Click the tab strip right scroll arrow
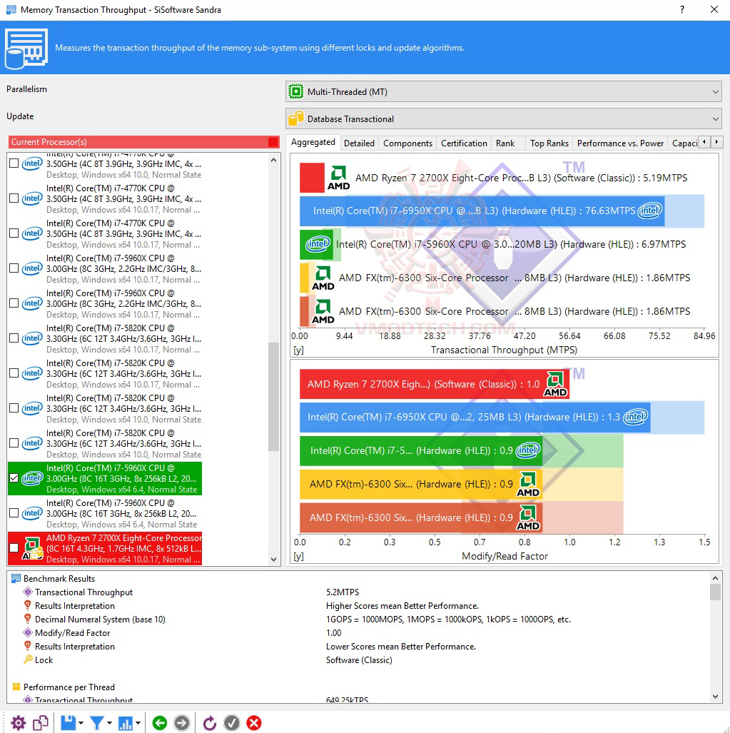This screenshot has height=733, width=730. (x=716, y=141)
